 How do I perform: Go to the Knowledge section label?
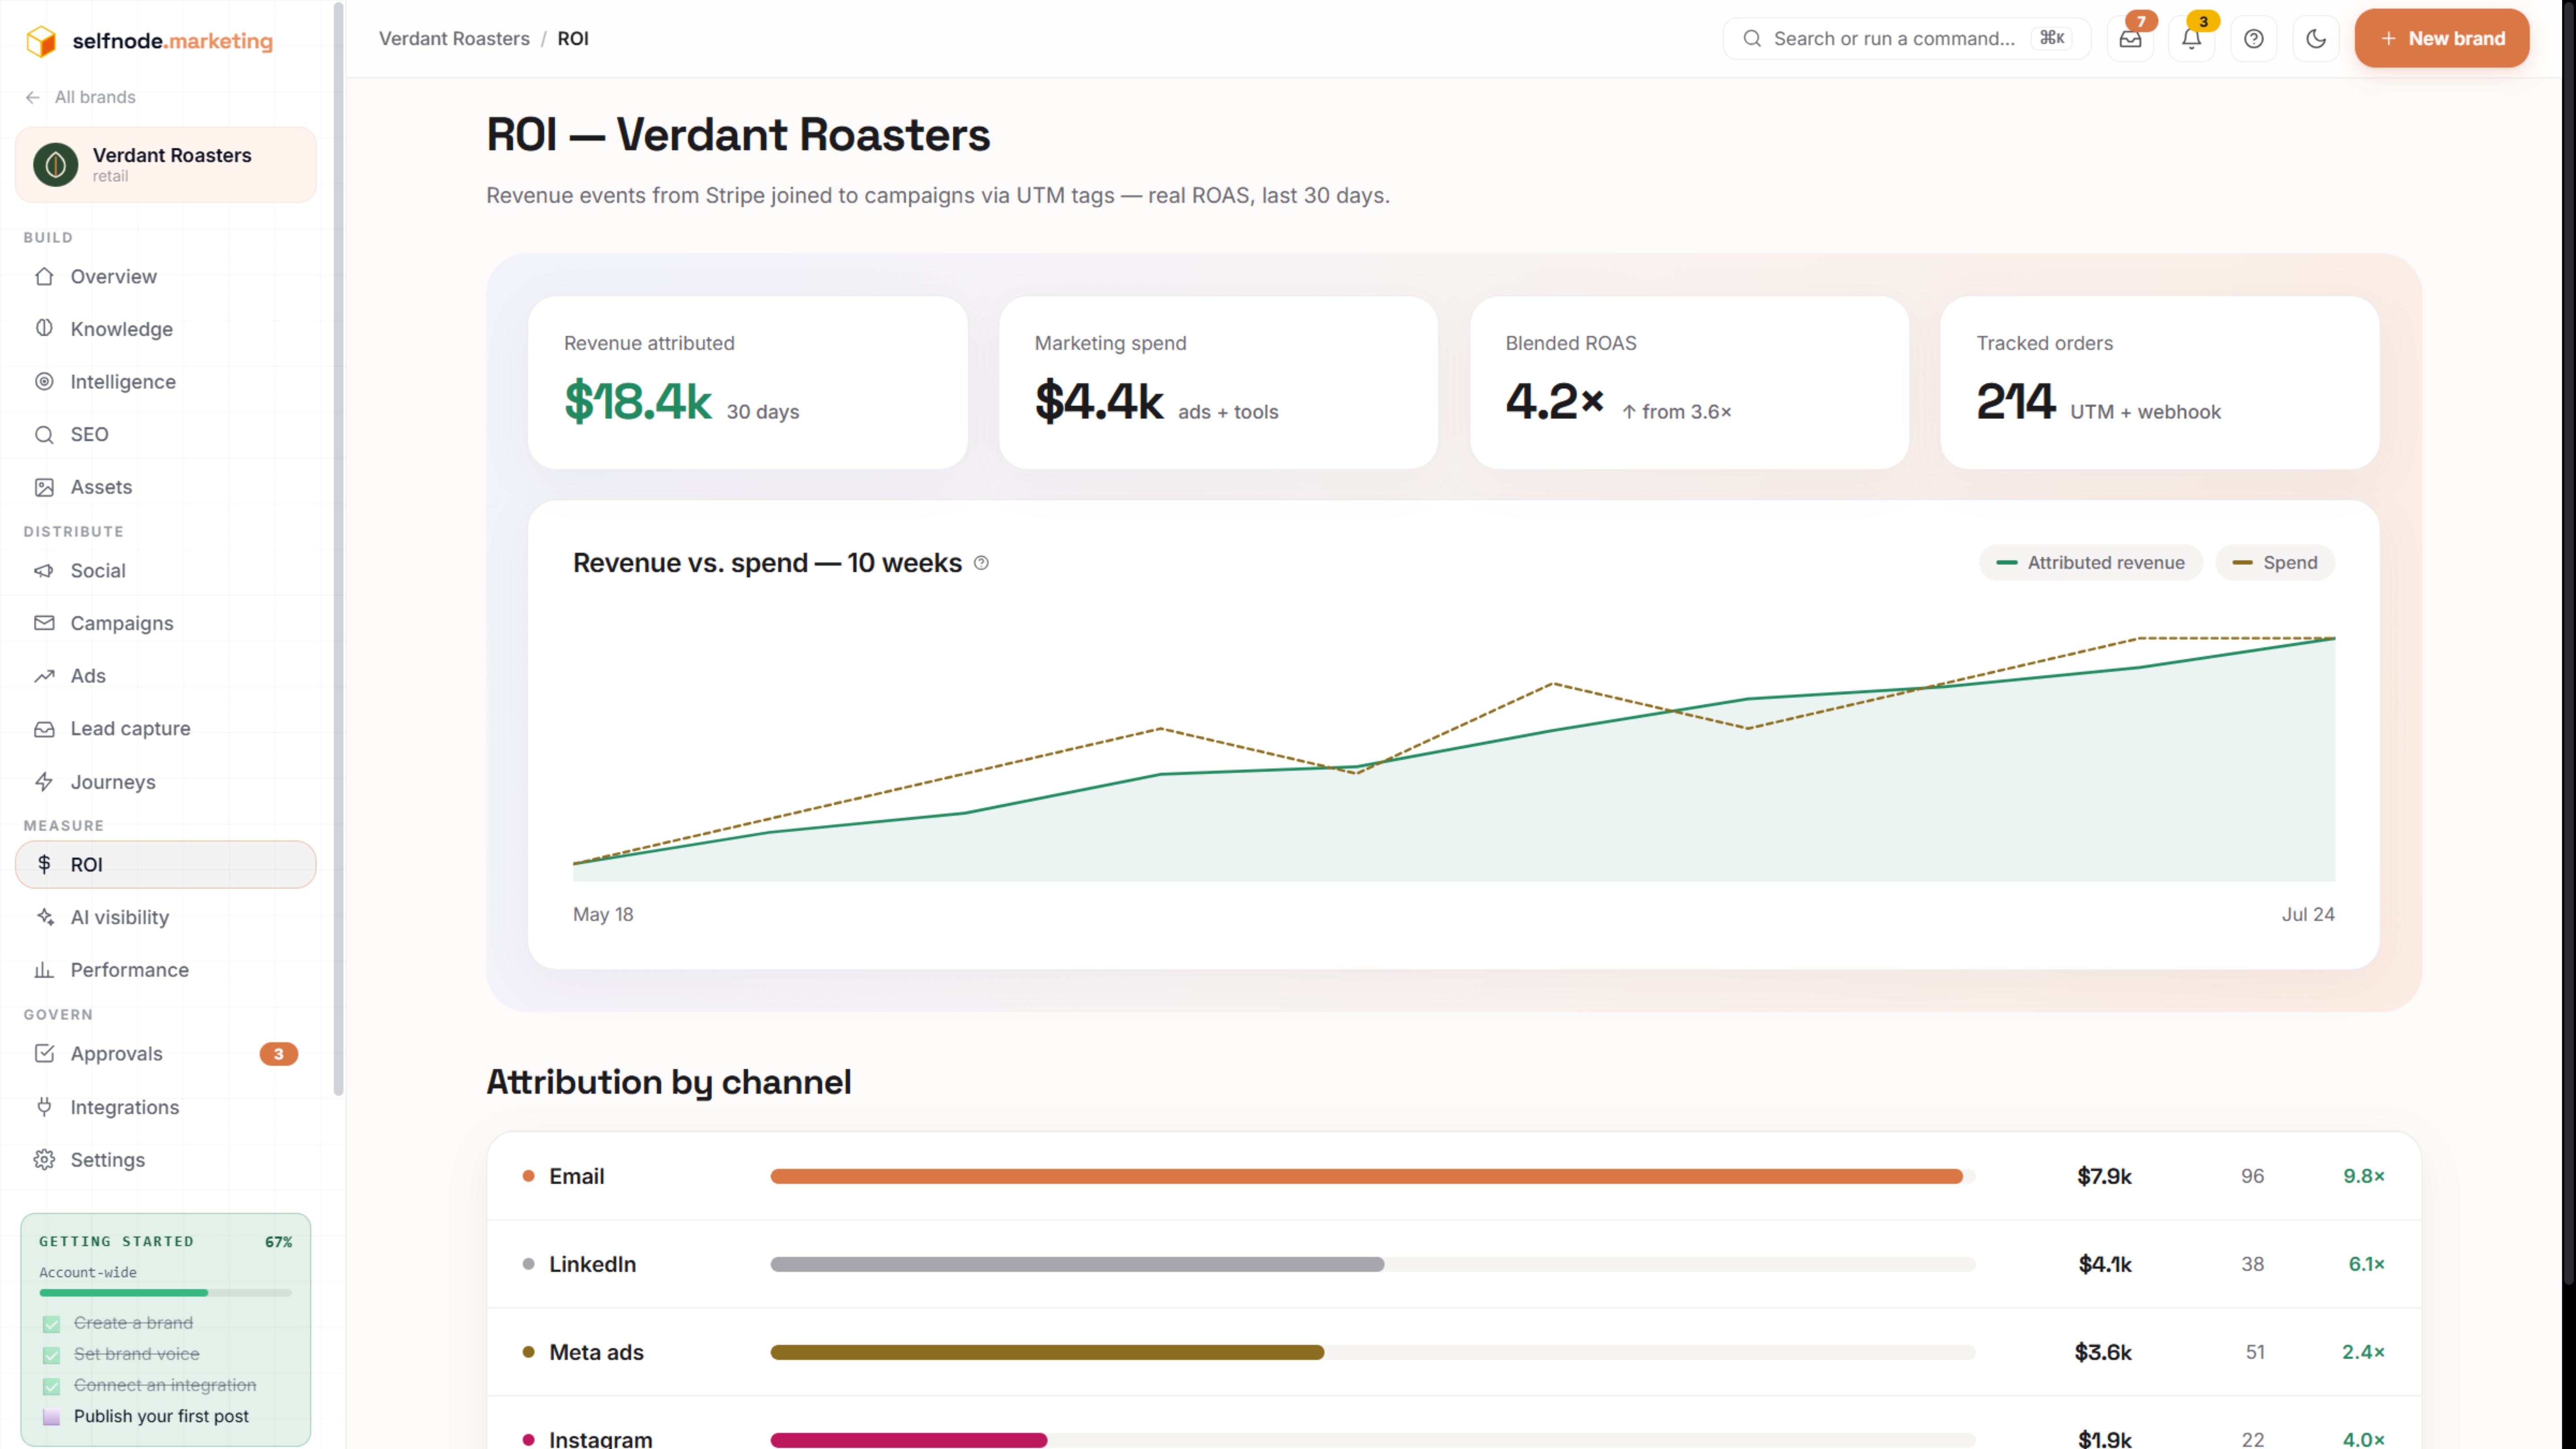coord(121,329)
